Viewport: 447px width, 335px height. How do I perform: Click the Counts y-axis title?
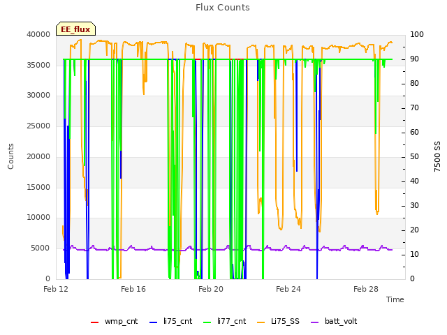10,156
